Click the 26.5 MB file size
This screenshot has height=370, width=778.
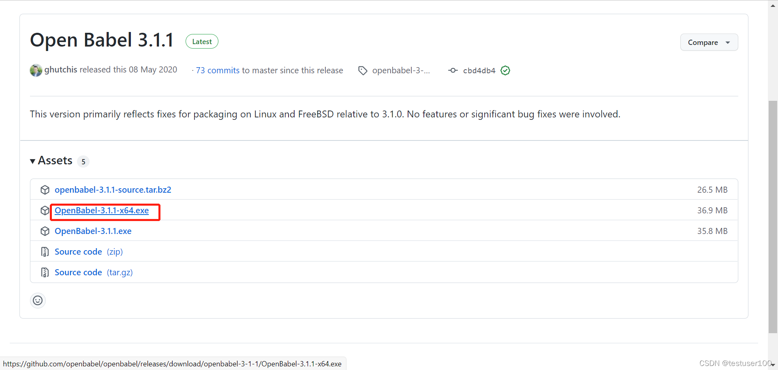[712, 190]
